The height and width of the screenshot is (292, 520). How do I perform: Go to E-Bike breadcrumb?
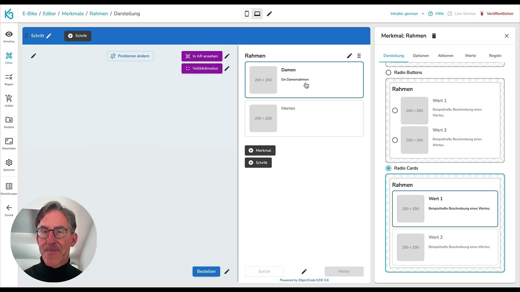(30, 14)
